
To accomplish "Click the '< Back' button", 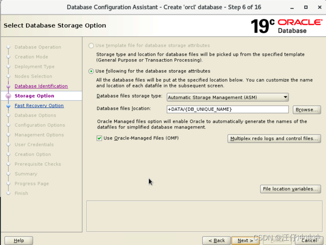I will 217,241.
